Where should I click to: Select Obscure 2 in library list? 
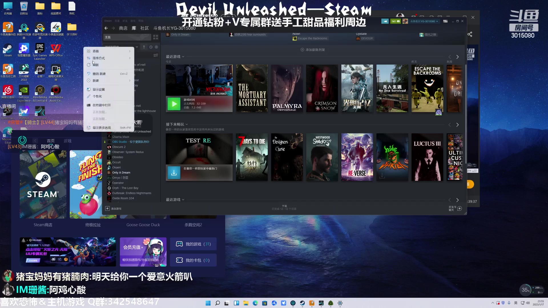pyautogui.click(x=119, y=147)
